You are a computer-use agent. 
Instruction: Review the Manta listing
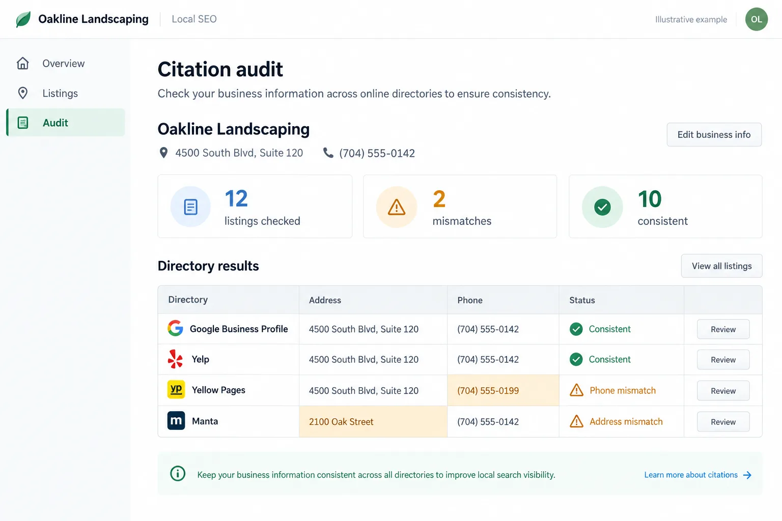pos(723,422)
